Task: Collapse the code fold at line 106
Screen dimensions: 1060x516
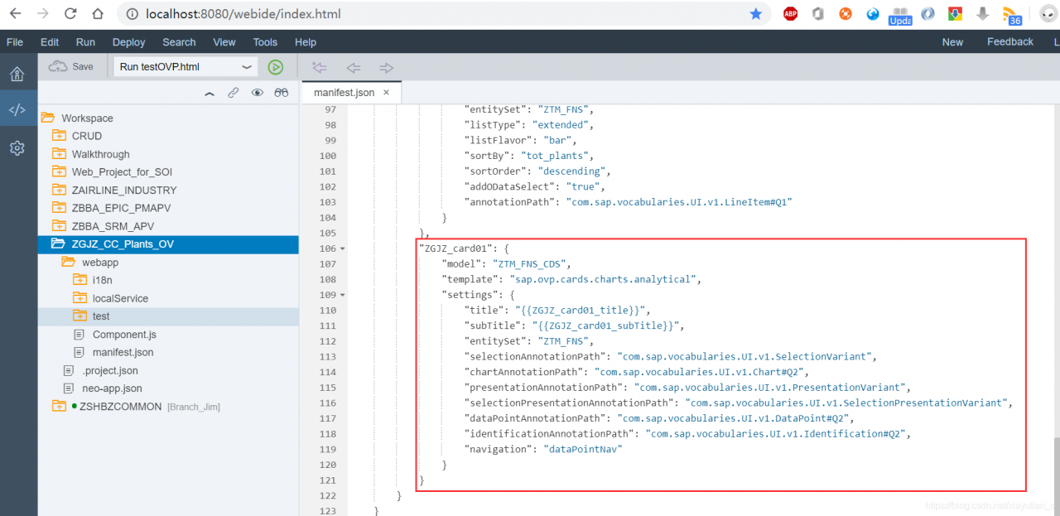Action: (x=343, y=248)
